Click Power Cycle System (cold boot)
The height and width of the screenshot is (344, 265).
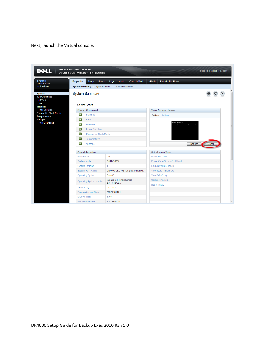[167, 161]
